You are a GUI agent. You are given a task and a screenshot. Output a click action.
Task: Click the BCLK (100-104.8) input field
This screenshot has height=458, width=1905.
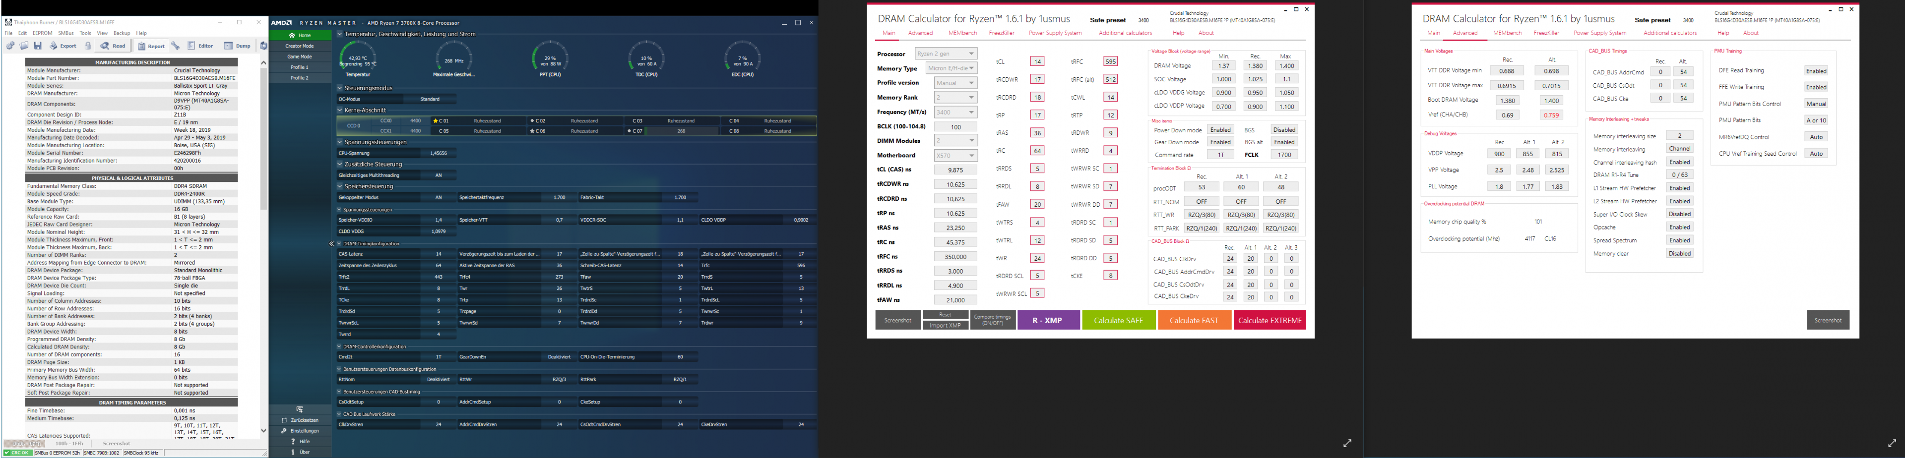955,126
